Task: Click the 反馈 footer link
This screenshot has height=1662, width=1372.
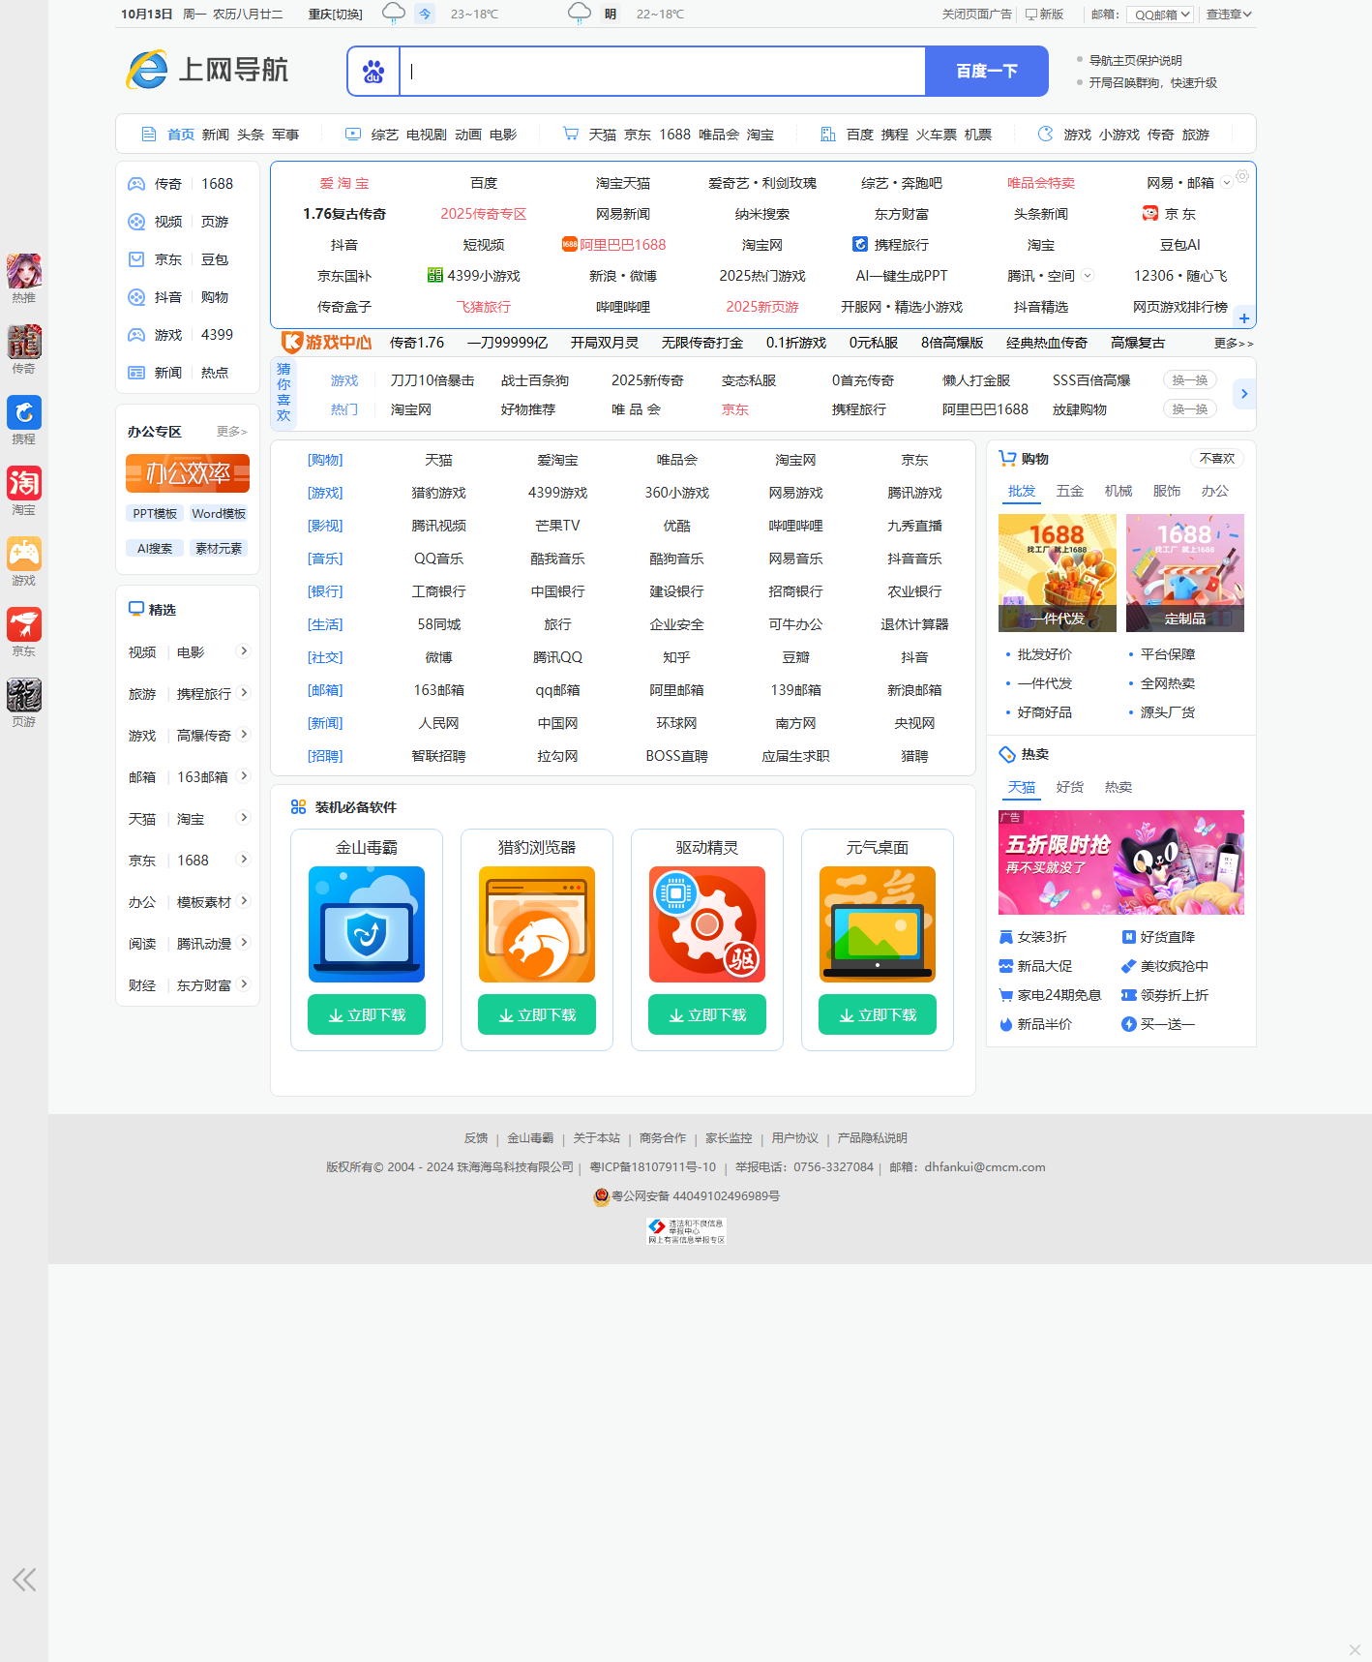Action: point(476,1138)
